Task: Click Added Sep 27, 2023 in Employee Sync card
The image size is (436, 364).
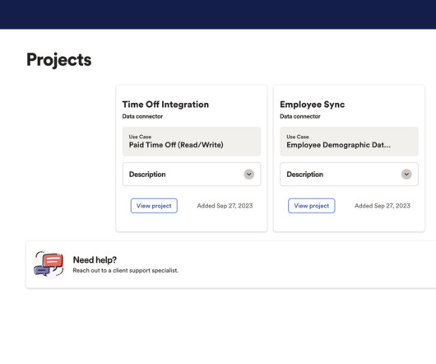Action: 383,206
